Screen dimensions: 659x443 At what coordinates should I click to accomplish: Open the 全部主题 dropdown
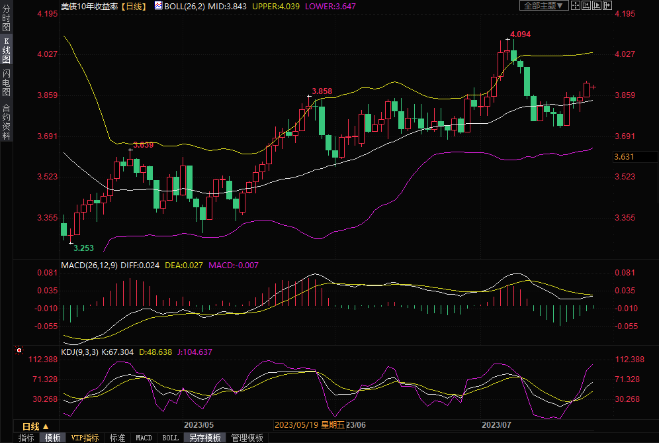tap(544, 5)
